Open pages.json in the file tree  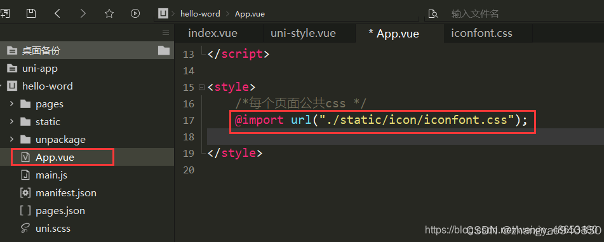pyautogui.click(x=60, y=211)
